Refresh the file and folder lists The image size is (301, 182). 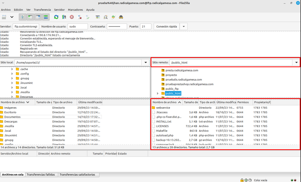(56, 17)
